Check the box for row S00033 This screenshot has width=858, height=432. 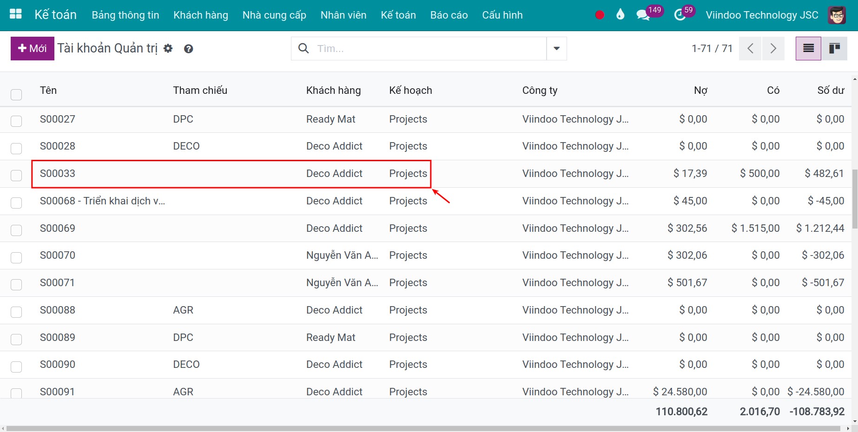tap(16, 176)
